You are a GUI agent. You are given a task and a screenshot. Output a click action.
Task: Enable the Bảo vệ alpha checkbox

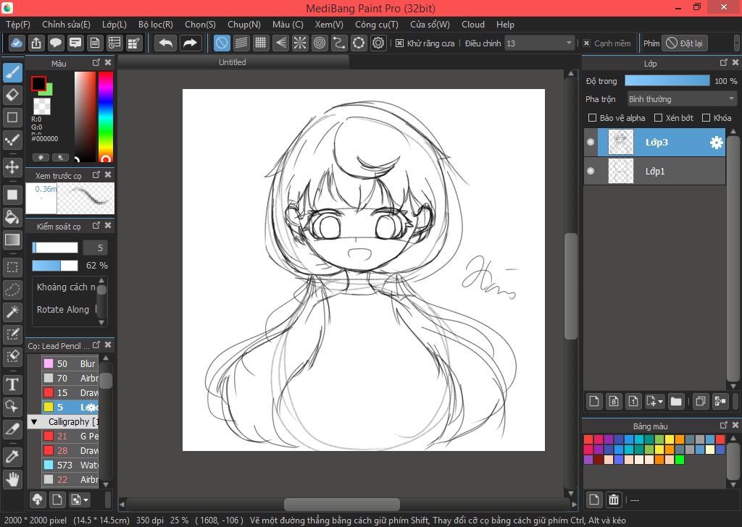pyautogui.click(x=592, y=118)
